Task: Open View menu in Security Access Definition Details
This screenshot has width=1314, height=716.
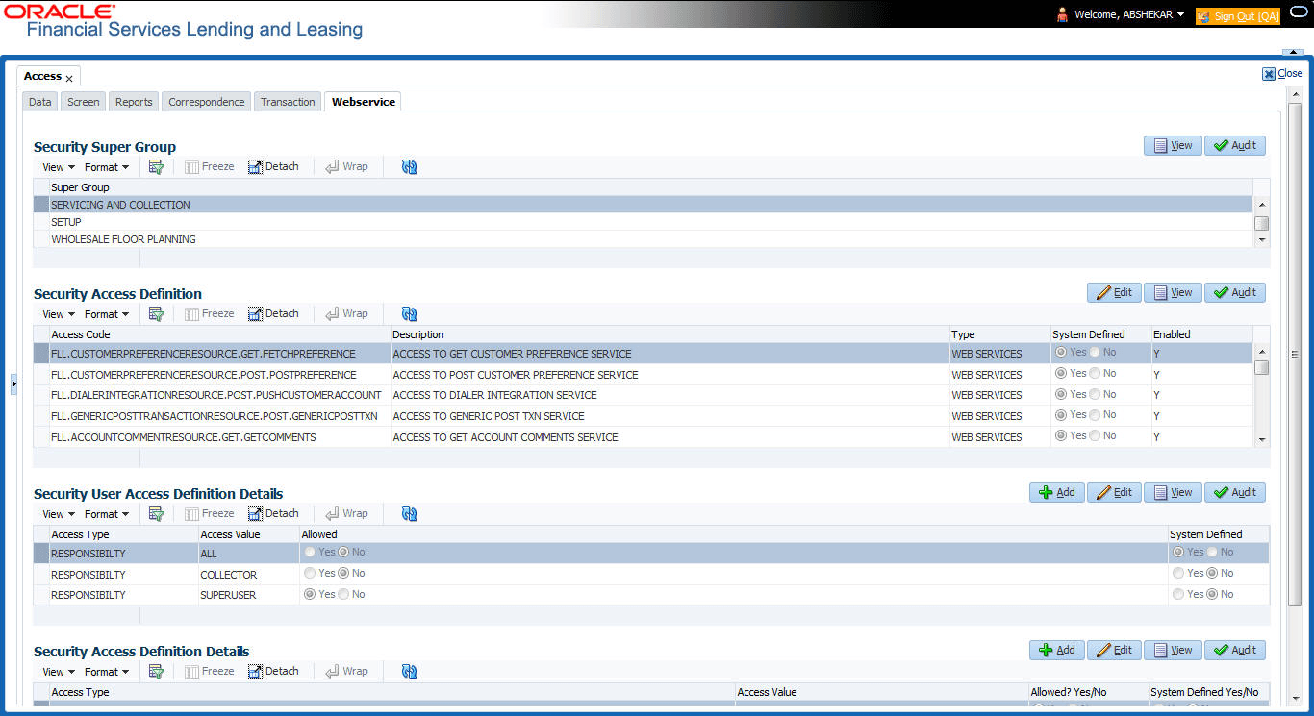Action: pyautogui.click(x=59, y=672)
